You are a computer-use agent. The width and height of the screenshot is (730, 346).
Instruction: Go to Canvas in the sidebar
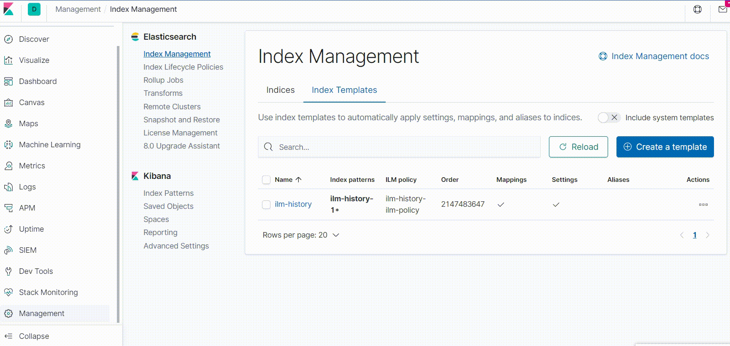(32, 103)
